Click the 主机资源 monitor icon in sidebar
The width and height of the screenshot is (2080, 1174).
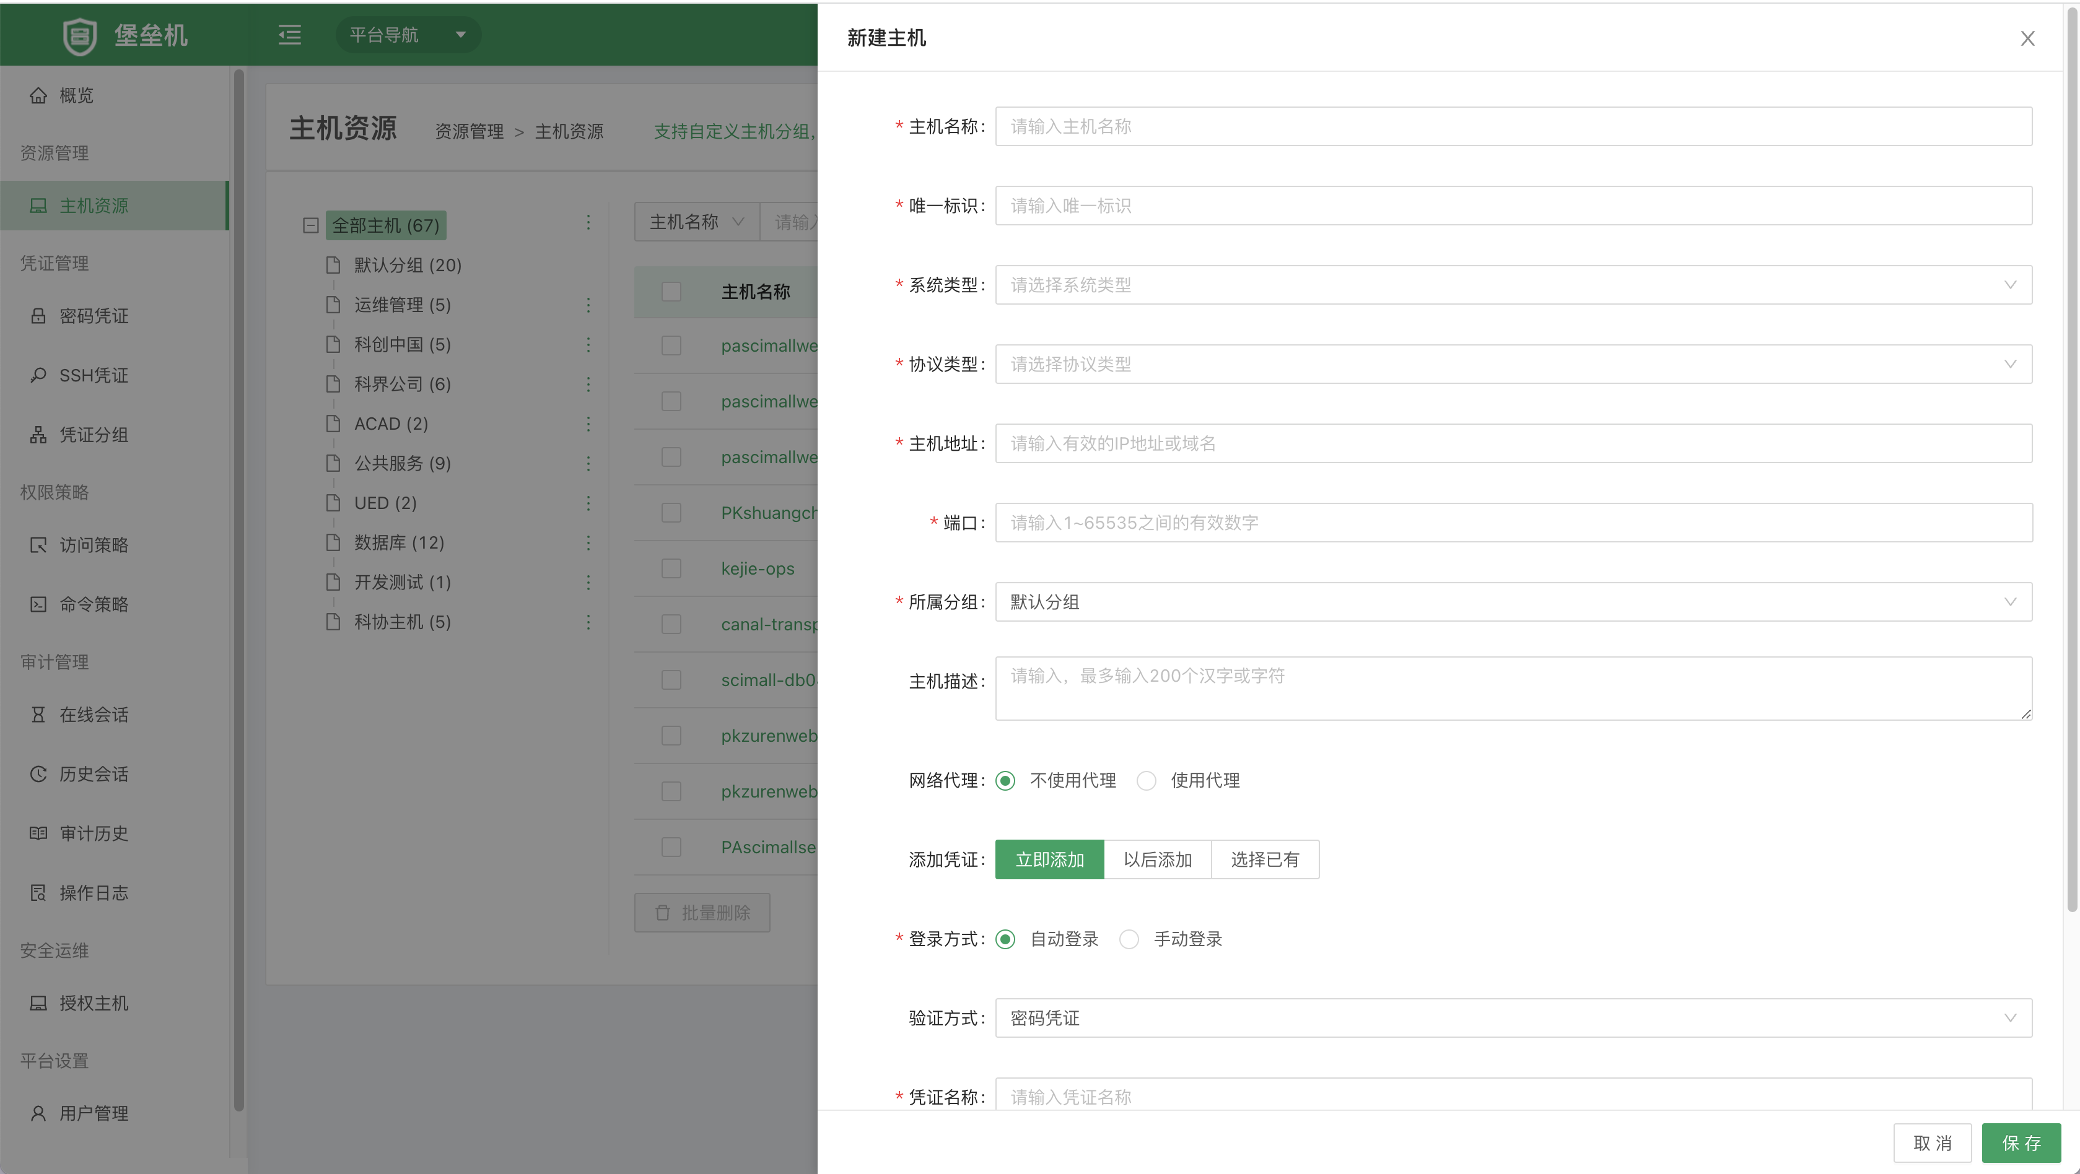[38, 206]
